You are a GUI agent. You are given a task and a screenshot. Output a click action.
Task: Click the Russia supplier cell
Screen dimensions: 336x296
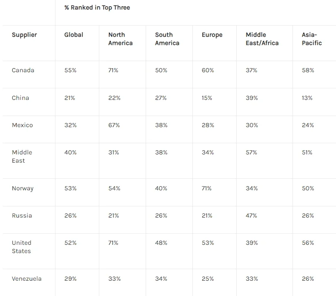pos(22,215)
